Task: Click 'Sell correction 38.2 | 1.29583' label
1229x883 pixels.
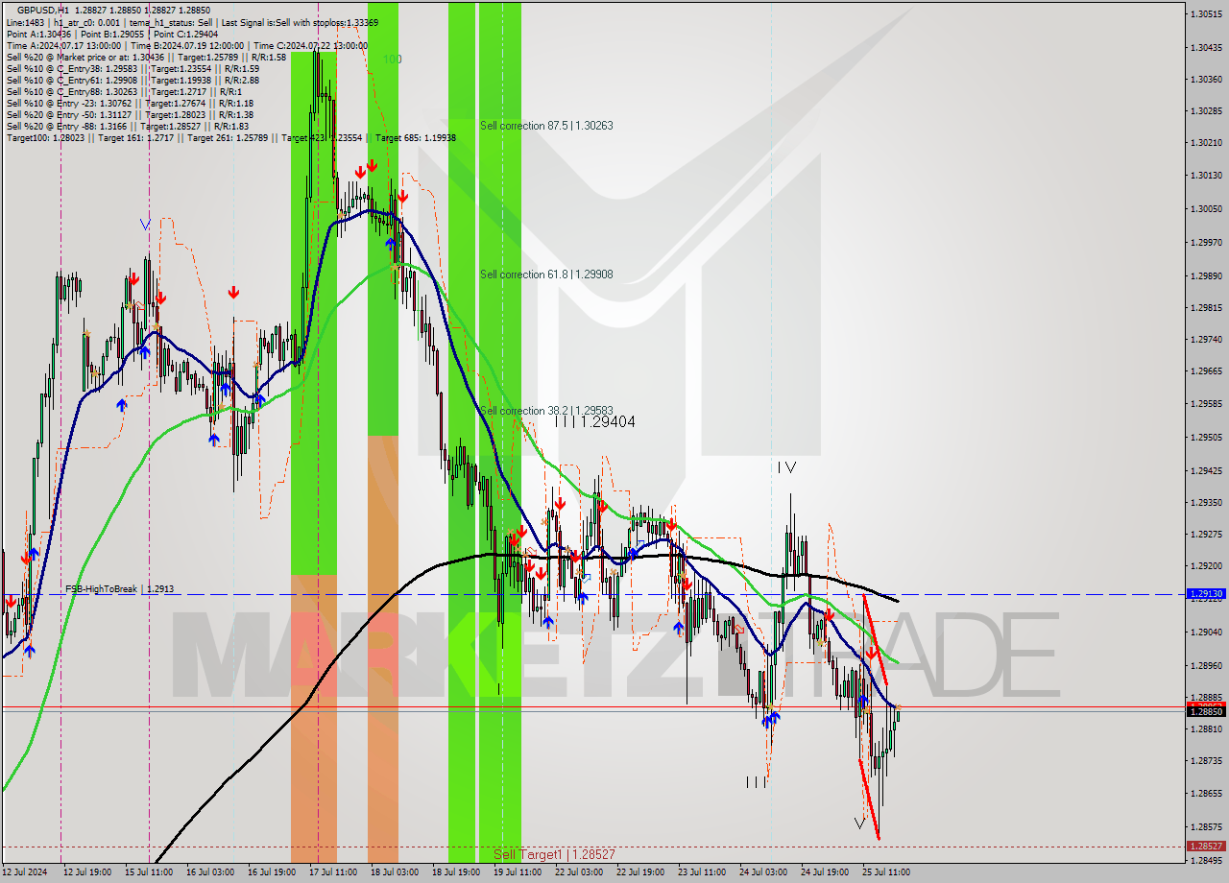Action: click(x=546, y=410)
